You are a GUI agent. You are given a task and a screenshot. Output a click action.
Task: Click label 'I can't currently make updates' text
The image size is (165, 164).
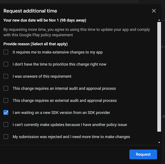(70, 125)
